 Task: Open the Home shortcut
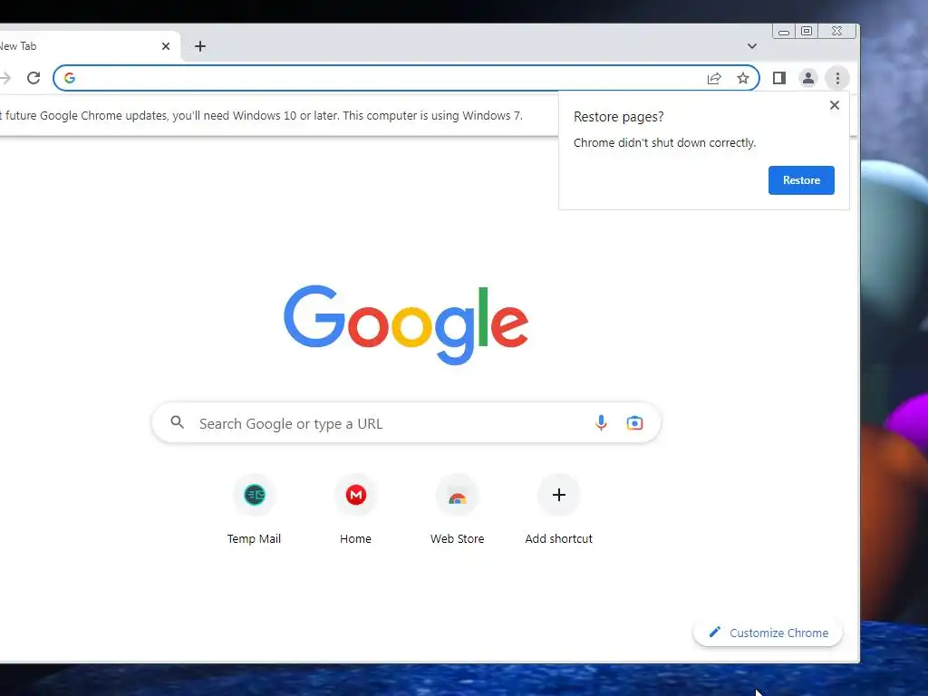tap(355, 510)
